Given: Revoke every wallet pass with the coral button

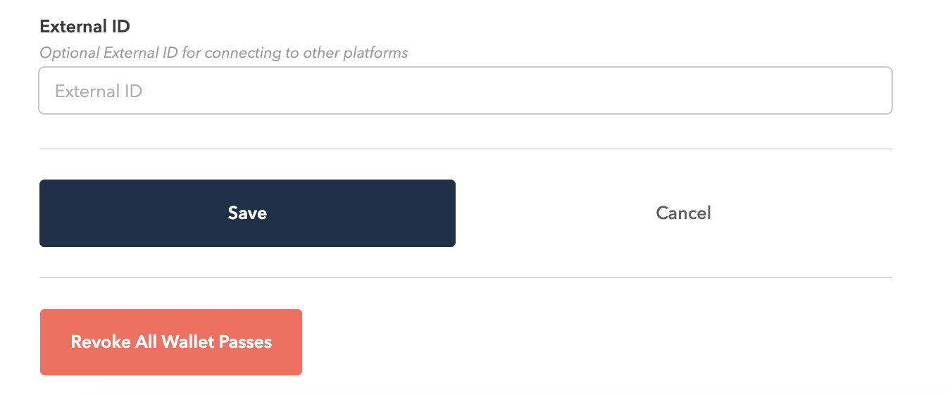Looking at the screenshot, I should pos(171,342).
